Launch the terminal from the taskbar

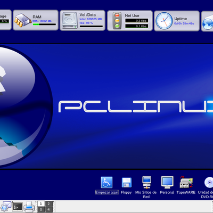(18, 207)
